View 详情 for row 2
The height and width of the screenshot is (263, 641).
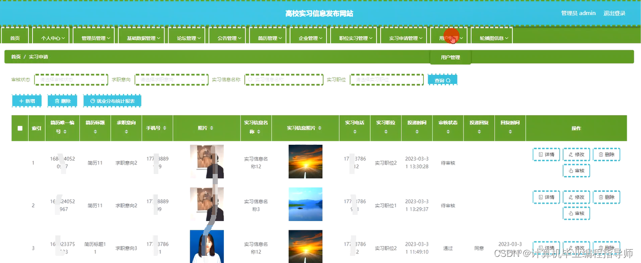[546, 197]
